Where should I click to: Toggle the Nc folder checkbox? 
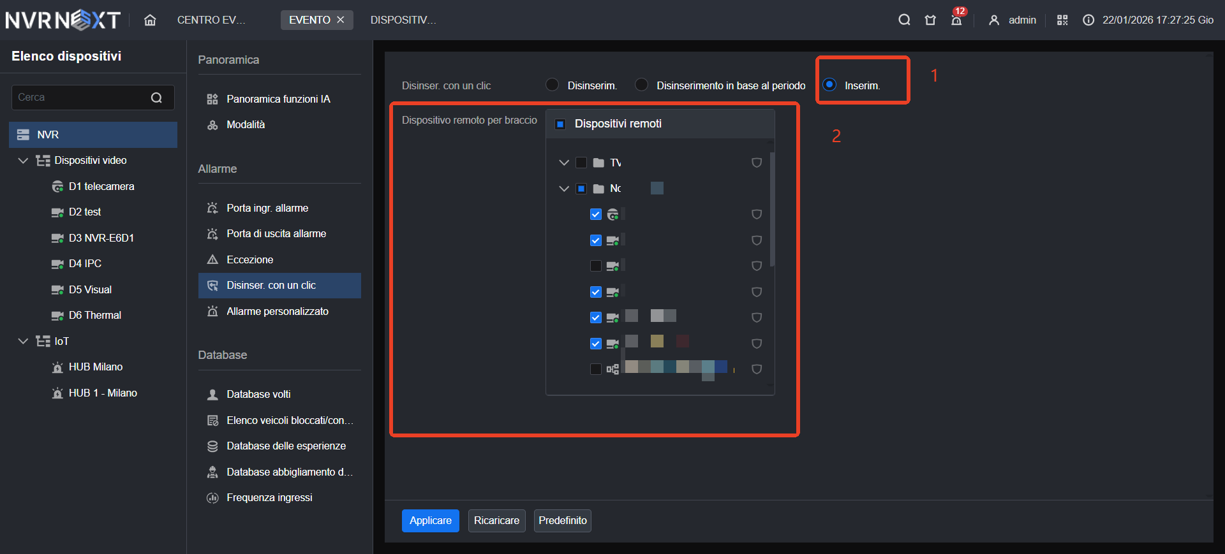pos(581,188)
